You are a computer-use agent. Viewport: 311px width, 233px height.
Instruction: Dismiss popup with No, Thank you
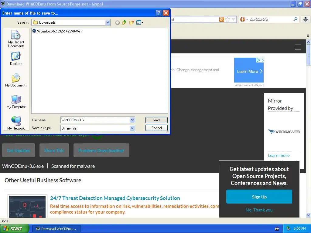point(259,210)
